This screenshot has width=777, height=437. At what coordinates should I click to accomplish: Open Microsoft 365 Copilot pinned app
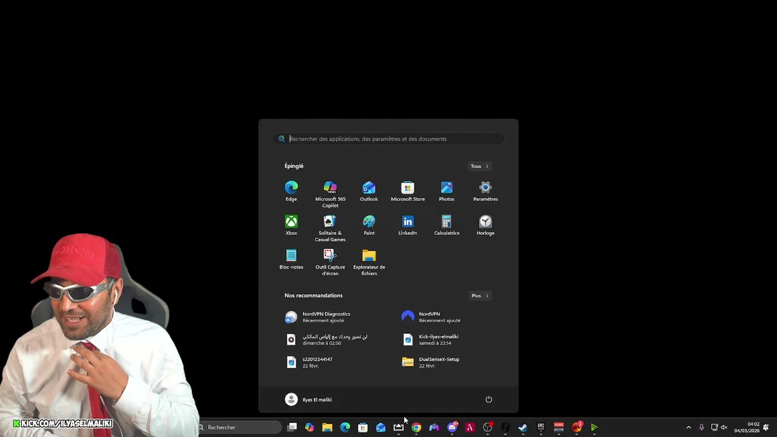click(330, 194)
